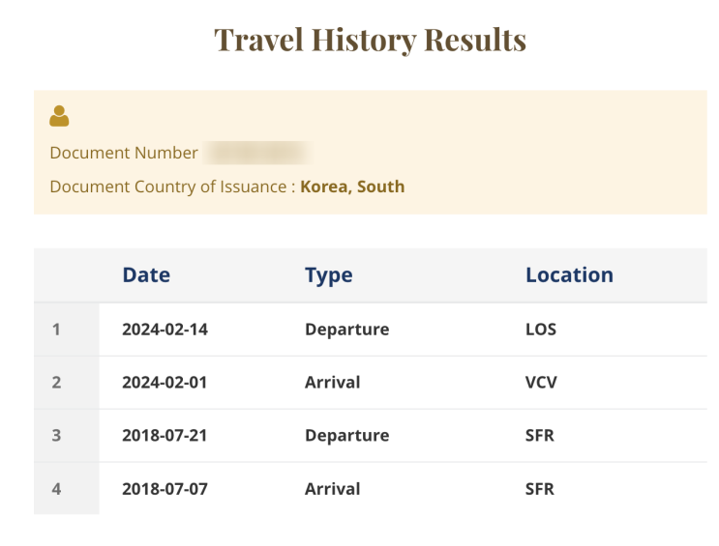Screen dimensions: 719x546
Task: Select the 2018-07-21 date cell
Action: pos(165,436)
